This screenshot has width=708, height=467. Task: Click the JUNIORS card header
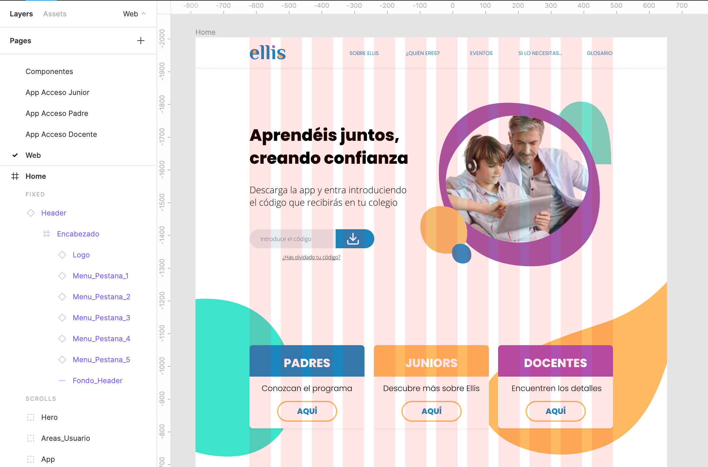pos(431,361)
